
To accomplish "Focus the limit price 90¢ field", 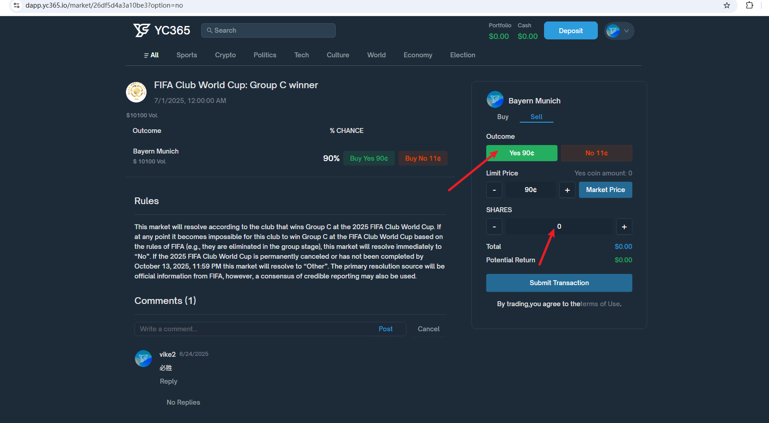I will pos(531,190).
